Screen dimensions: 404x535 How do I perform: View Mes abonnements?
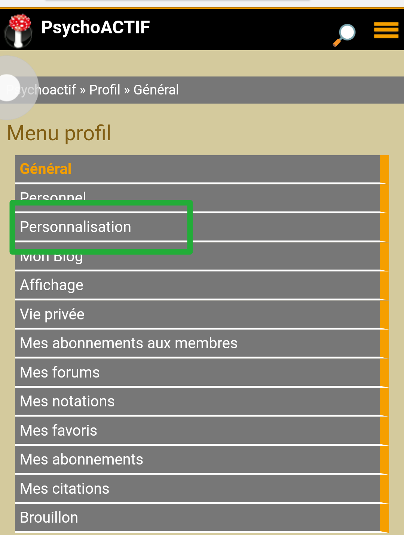pyautogui.click(x=82, y=460)
